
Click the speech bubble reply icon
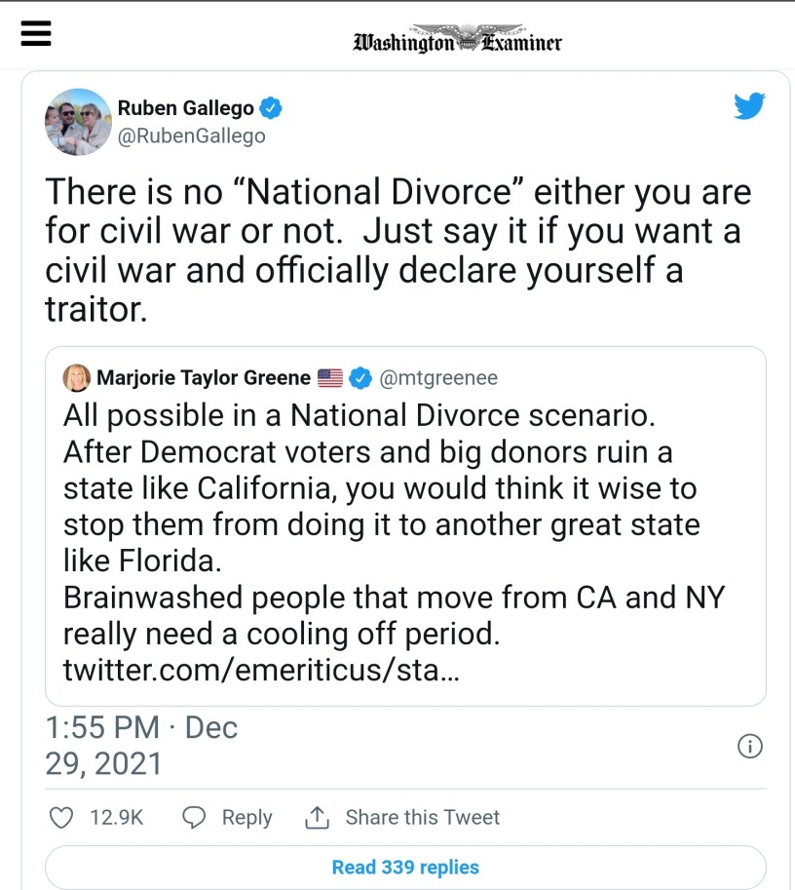point(195,817)
